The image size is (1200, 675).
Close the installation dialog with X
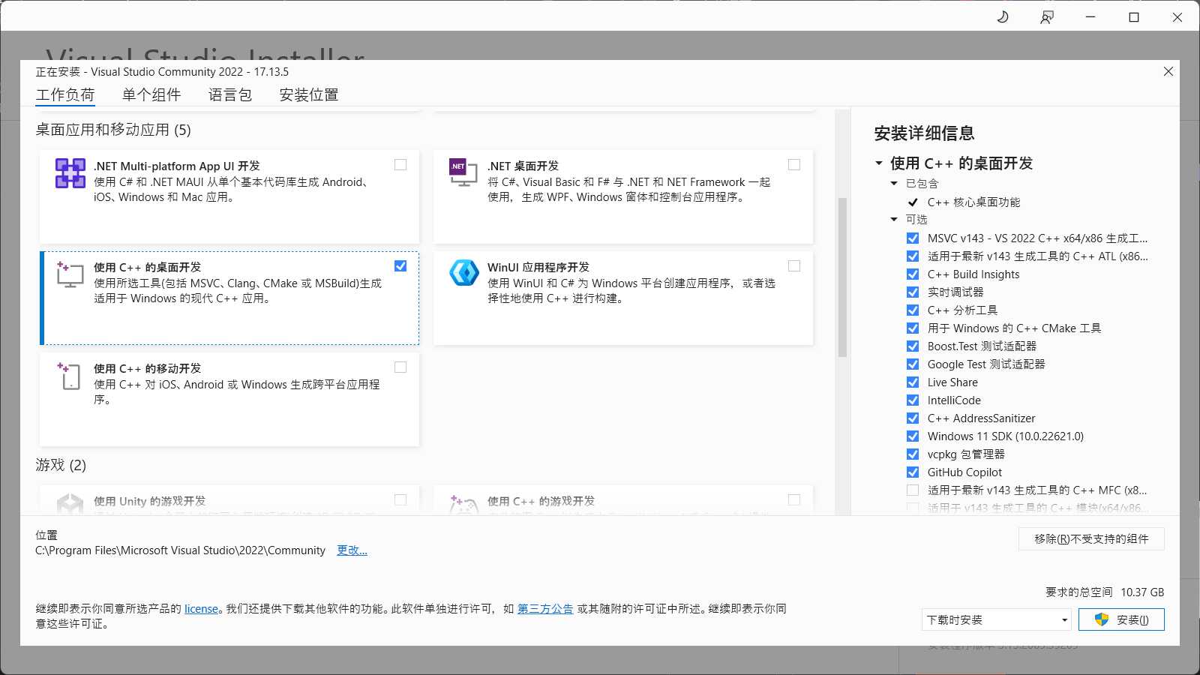(1168, 71)
